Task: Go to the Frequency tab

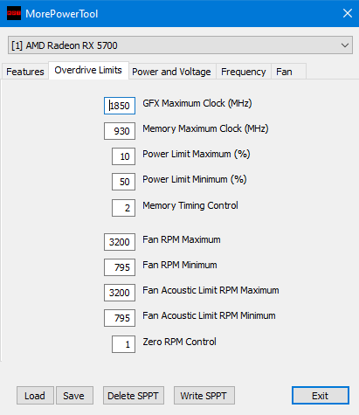Action: (244, 72)
